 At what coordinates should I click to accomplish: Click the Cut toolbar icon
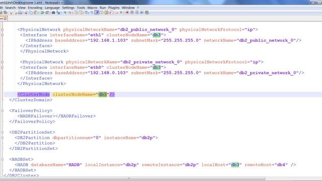click(x=26, y=13)
